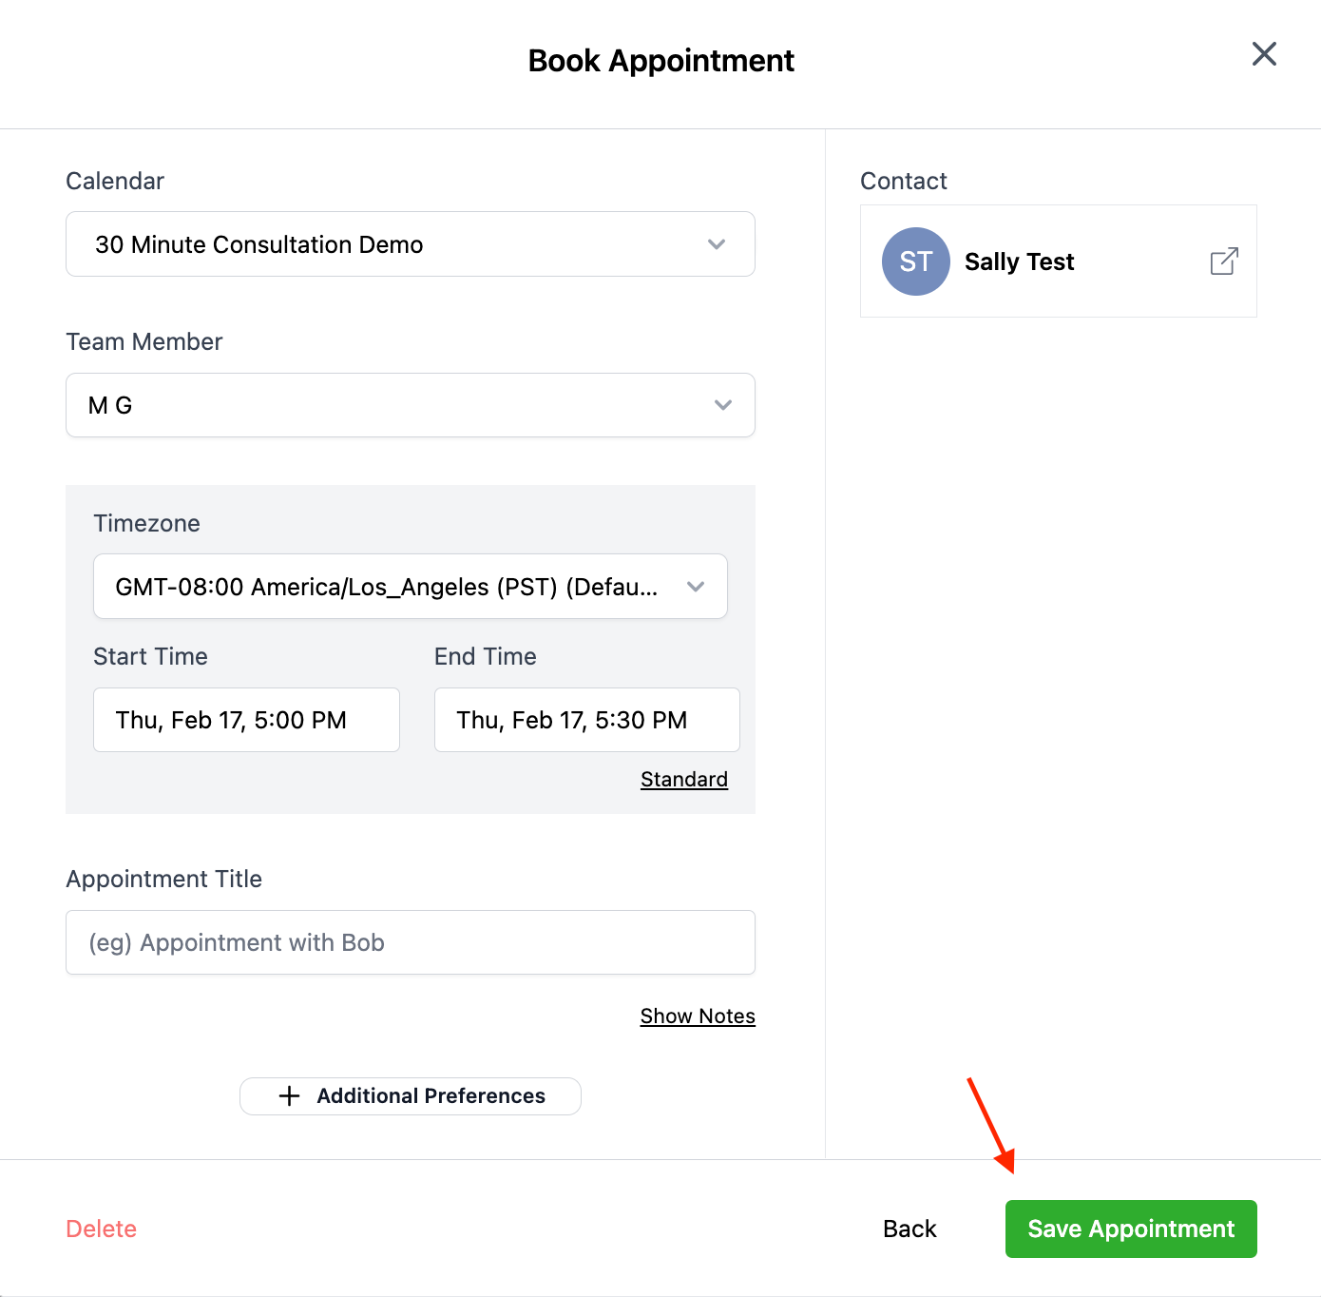Click the ST contact avatar
The width and height of the screenshot is (1321, 1297).
(x=916, y=261)
